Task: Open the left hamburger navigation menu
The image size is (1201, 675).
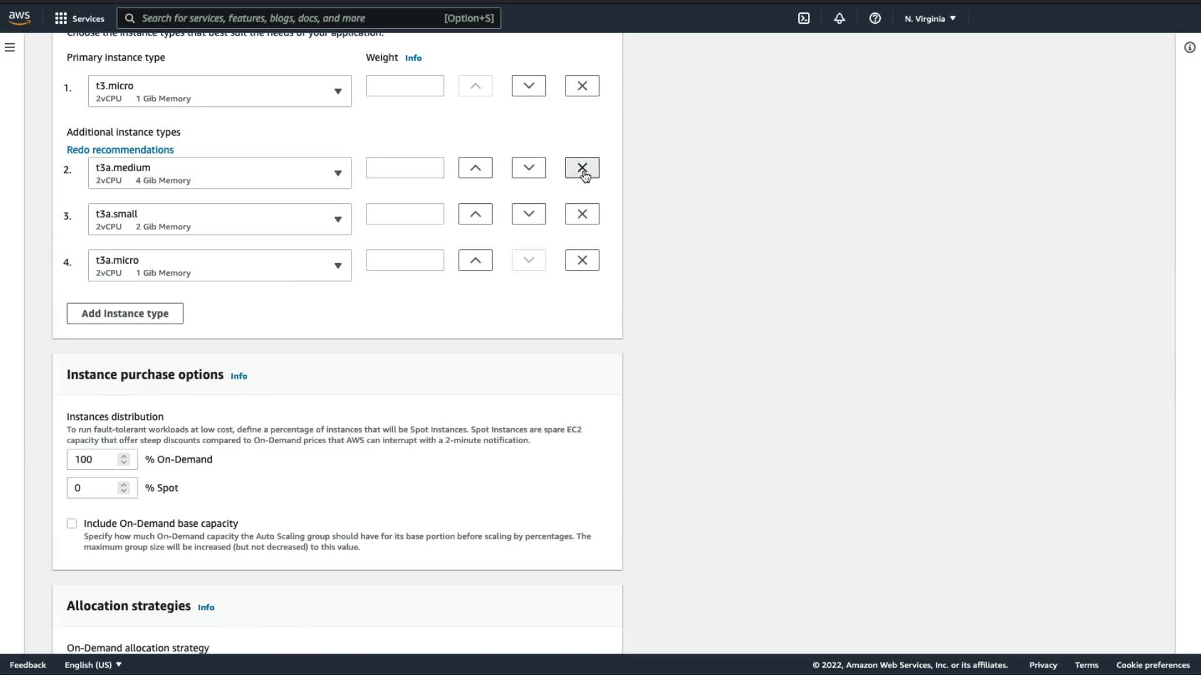Action: click(10, 47)
